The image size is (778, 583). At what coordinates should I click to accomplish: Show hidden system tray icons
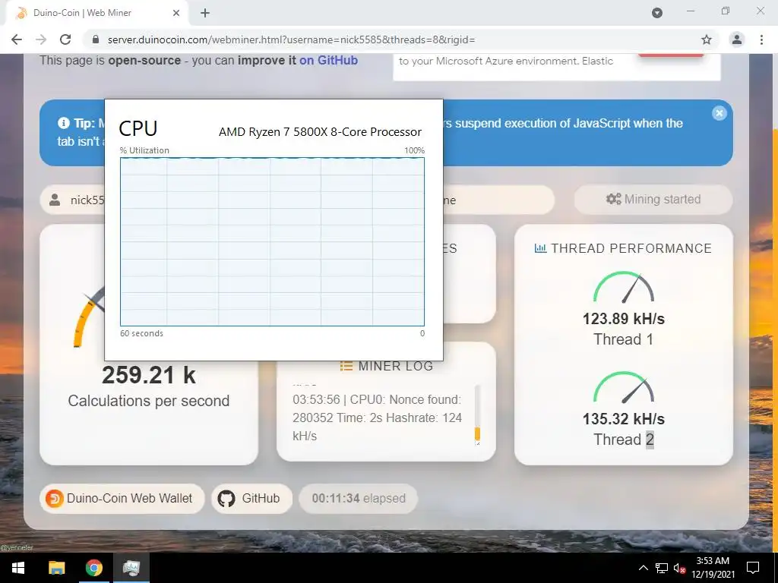click(643, 568)
